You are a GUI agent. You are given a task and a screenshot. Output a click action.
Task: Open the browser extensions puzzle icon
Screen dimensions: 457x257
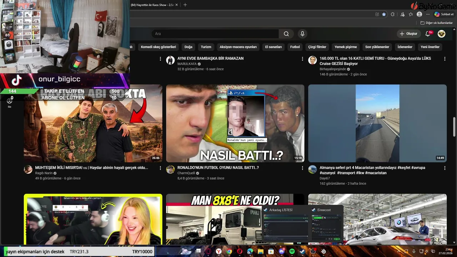tap(393, 14)
